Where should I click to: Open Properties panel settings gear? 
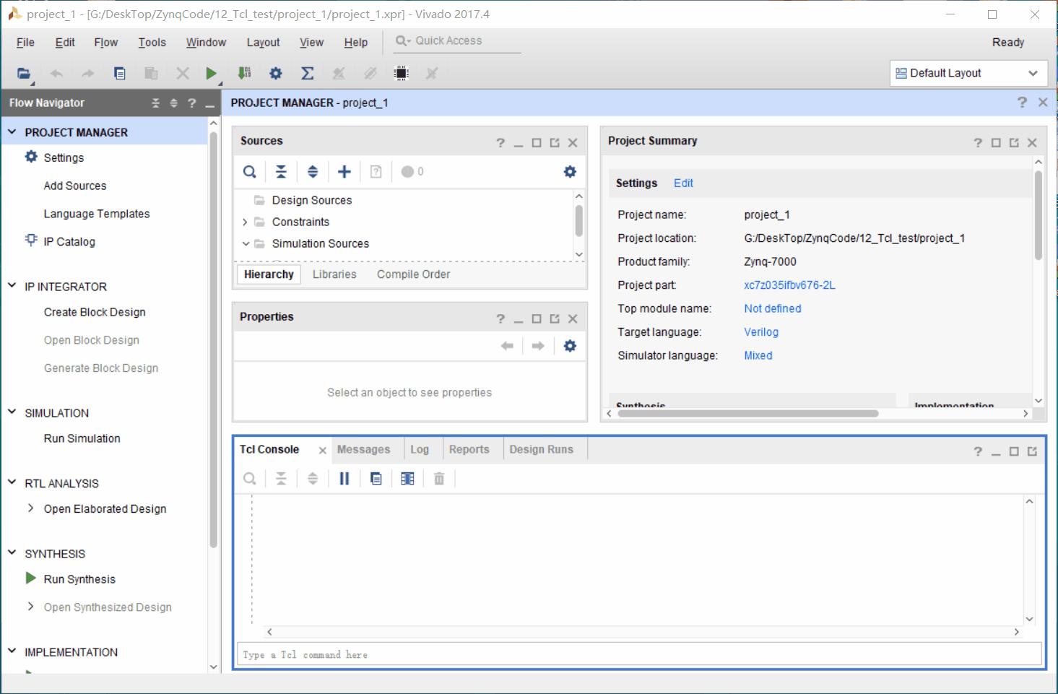pyautogui.click(x=570, y=346)
